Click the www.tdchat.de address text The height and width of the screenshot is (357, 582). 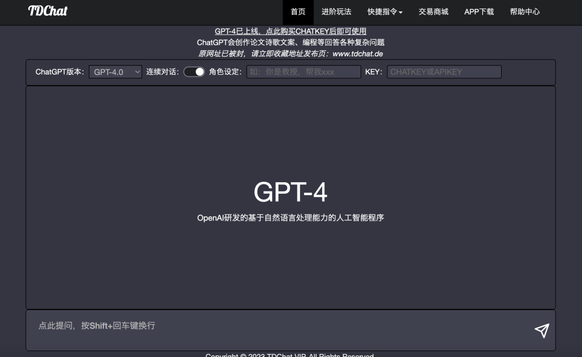coord(358,53)
